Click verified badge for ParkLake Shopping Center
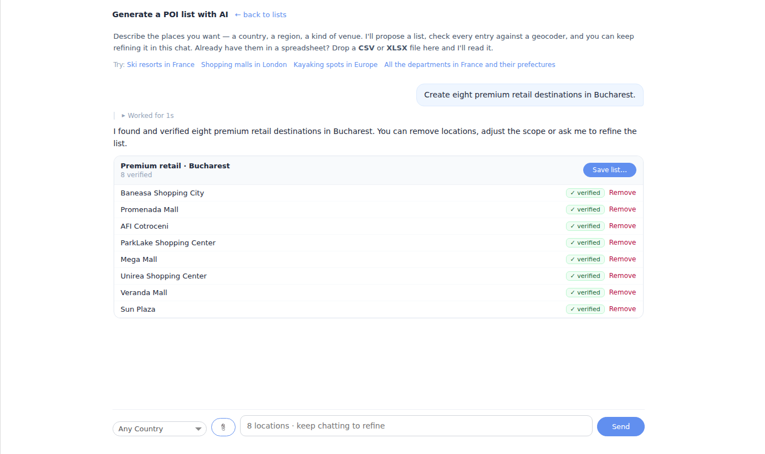The height and width of the screenshot is (454, 765). [585, 243]
